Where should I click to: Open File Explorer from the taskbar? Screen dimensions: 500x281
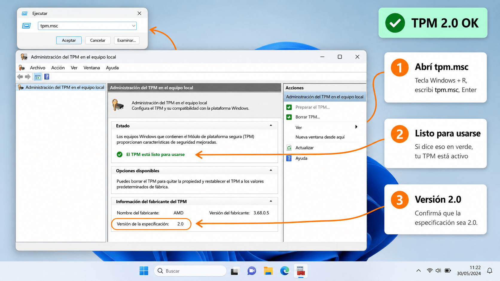(x=268, y=271)
